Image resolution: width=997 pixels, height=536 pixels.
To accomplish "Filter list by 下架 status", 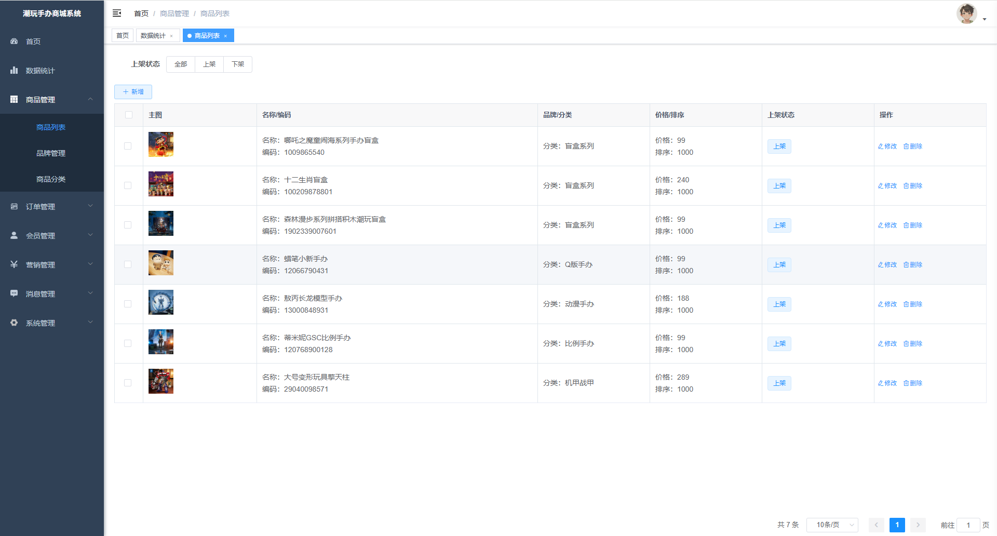I will [x=238, y=64].
